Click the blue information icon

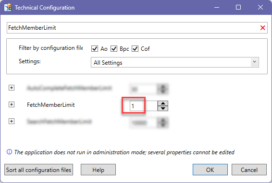point(9,152)
